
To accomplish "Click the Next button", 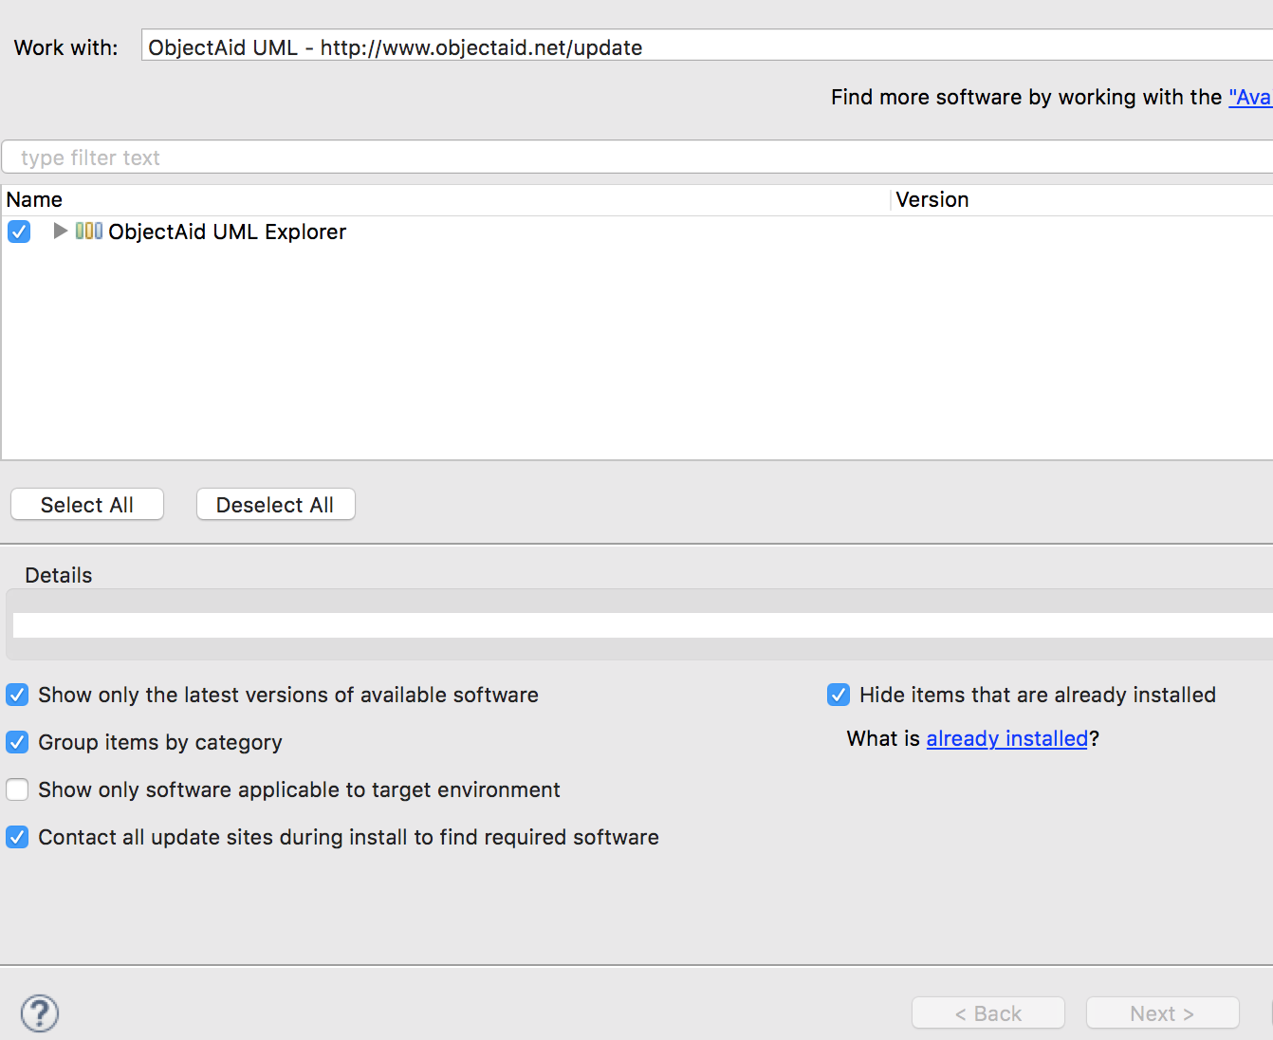I will pos(1163,1012).
